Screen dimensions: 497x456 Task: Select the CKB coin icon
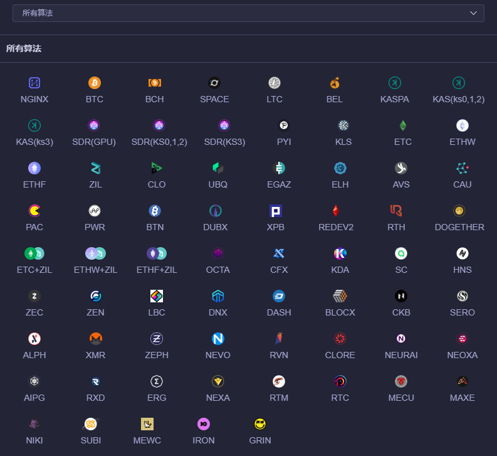tap(401, 296)
